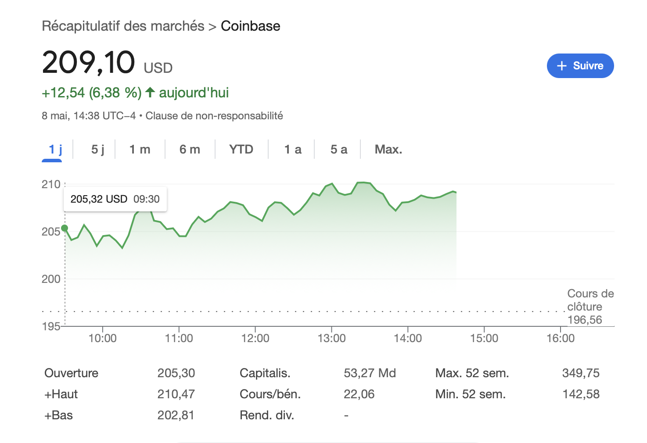647x443 pixels.
Task: Select the 6 m range tab
Action: tap(190, 150)
